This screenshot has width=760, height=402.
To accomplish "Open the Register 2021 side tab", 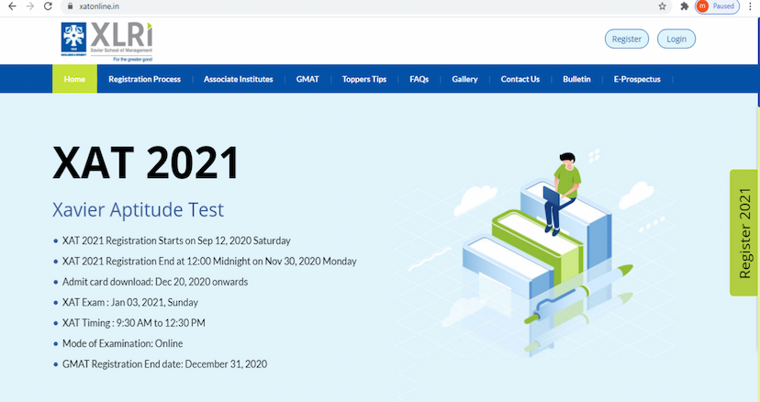I will [x=743, y=233].
